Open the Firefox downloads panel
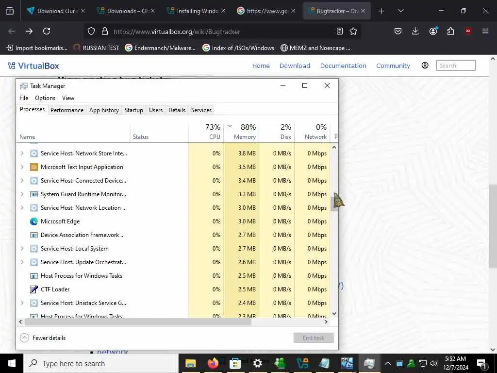497x373 pixels. 415,31
